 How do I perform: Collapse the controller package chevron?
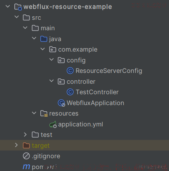click(x=52, y=81)
